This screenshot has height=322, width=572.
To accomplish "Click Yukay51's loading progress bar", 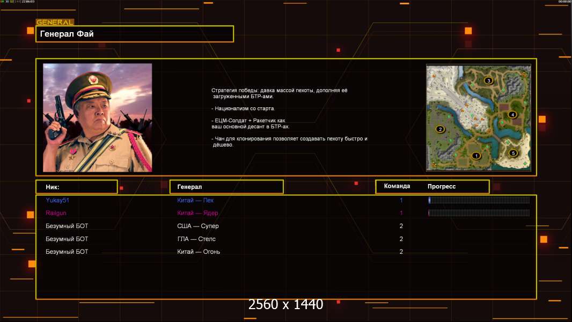I will [479, 200].
